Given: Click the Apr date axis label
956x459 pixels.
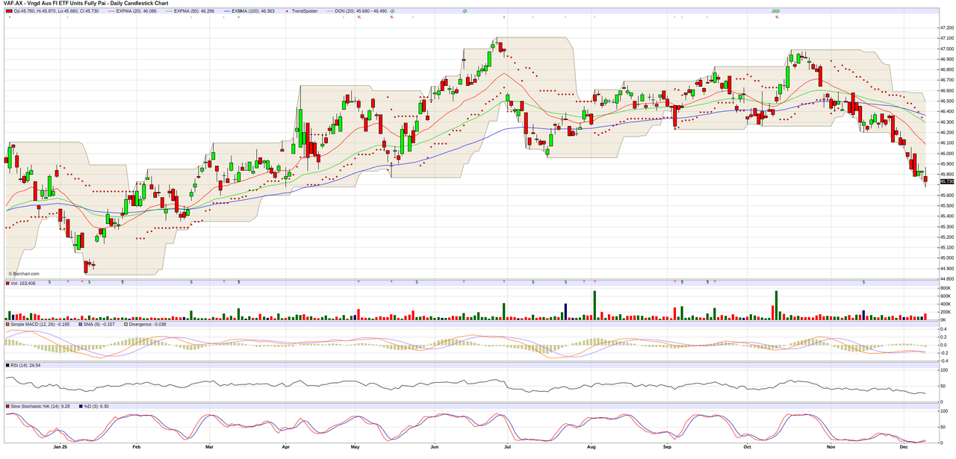Looking at the screenshot, I should click(x=285, y=447).
